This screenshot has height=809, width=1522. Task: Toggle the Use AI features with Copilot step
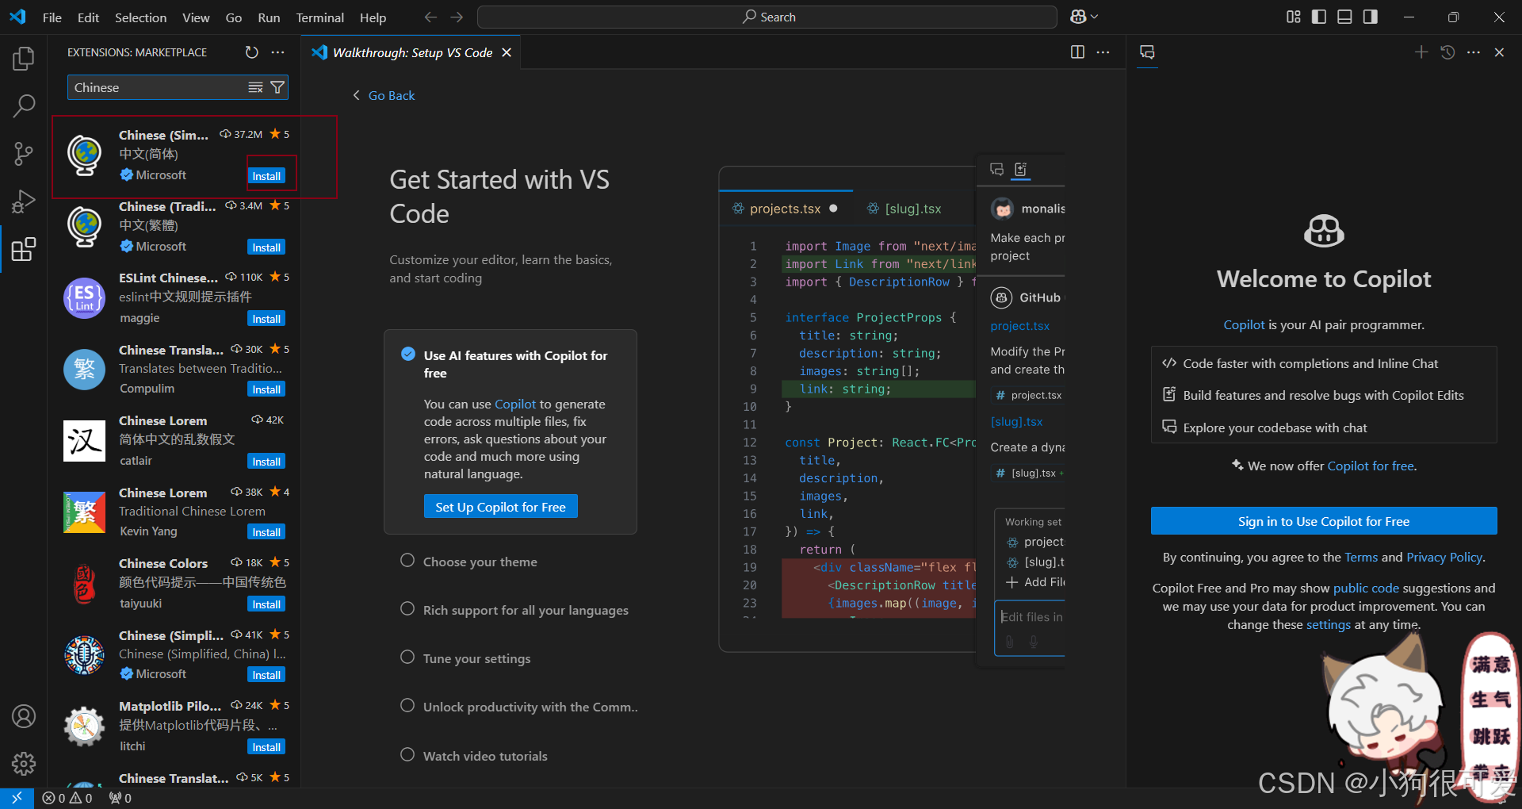(408, 355)
